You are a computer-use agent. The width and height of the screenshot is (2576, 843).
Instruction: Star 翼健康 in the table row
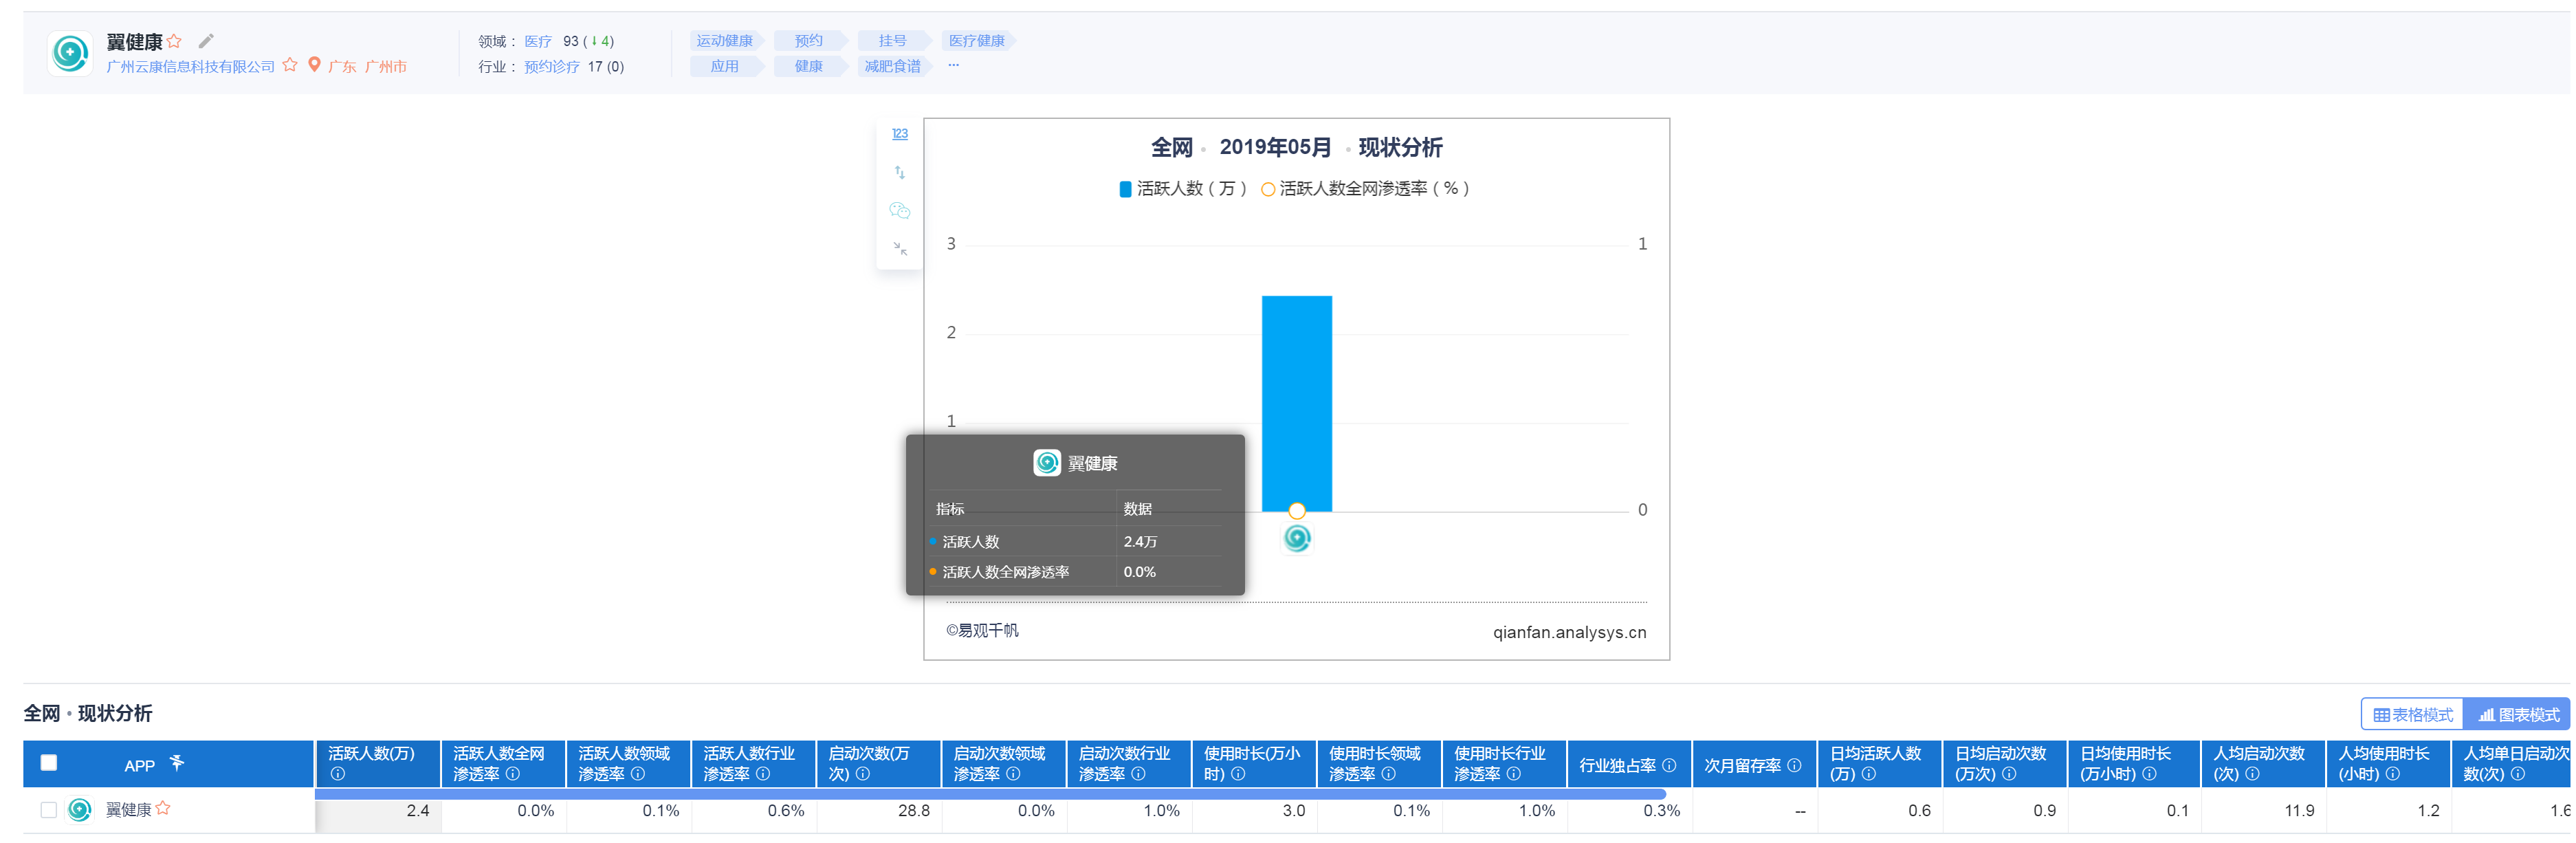pos(163,809)
